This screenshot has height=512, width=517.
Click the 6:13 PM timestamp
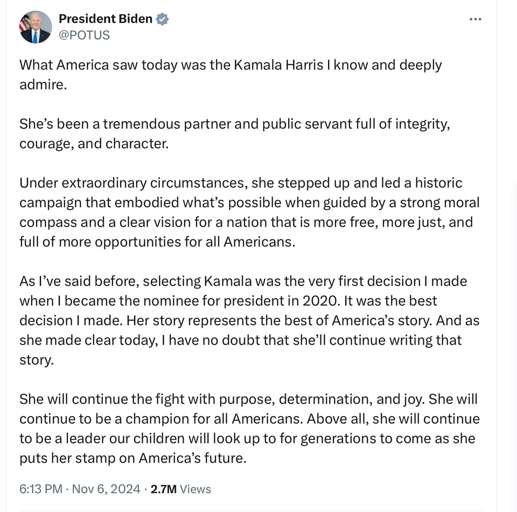coord(40,489)
